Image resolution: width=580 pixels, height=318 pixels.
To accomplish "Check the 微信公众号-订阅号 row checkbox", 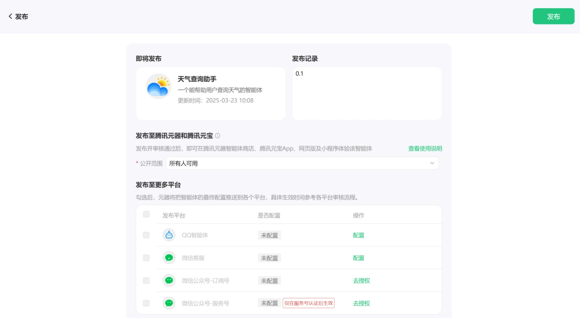I will coord(146,280).
